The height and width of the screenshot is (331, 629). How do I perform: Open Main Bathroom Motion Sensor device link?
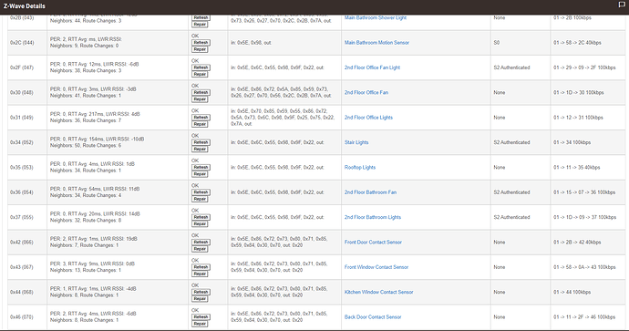pyautogui.click(x=376, y=43)
